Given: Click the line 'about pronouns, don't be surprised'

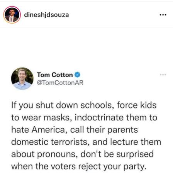Looking at the screenshot, I should coord(82,154).
